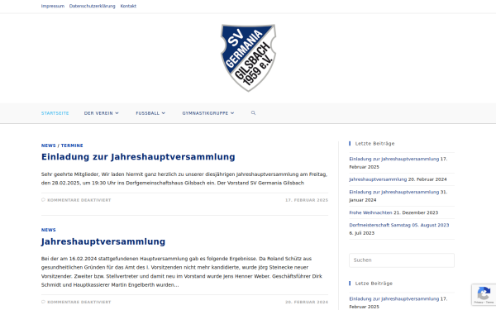Open sidebar Einladung link dated 31. Januar 2024
This screenshot has height=310, width=496.
pyautogui.click(x=394, y=192)
